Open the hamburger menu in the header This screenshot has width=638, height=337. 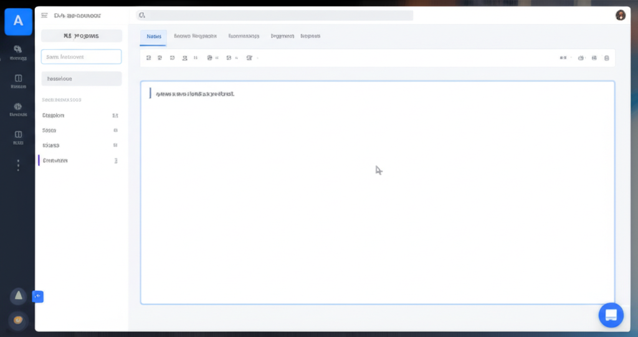[44, 16]
